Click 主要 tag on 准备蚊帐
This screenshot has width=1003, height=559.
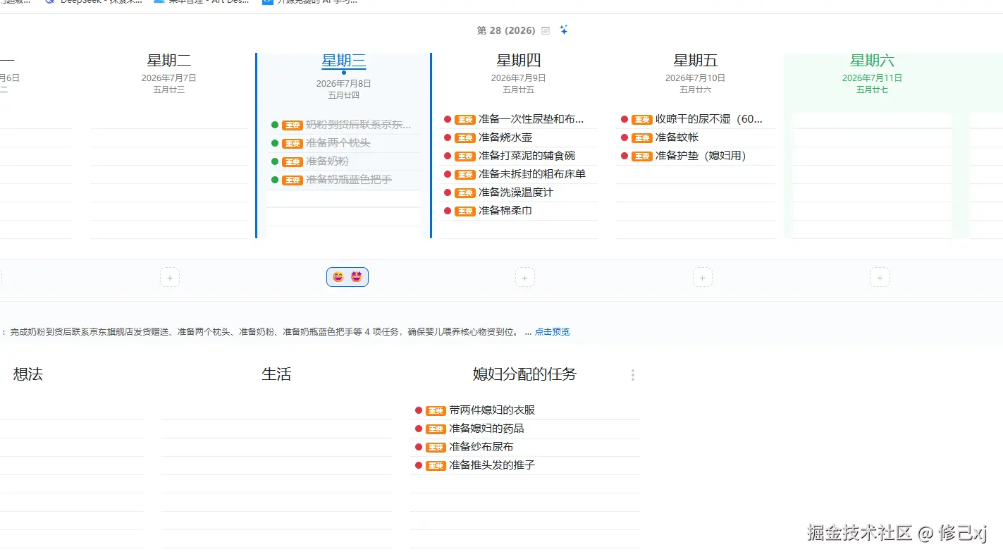pos(642,138)
